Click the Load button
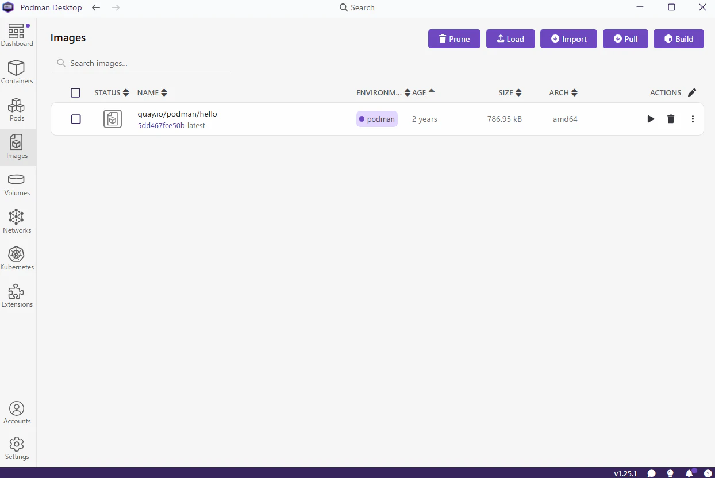This screenshot has width=715, height=478. point(510,38)
